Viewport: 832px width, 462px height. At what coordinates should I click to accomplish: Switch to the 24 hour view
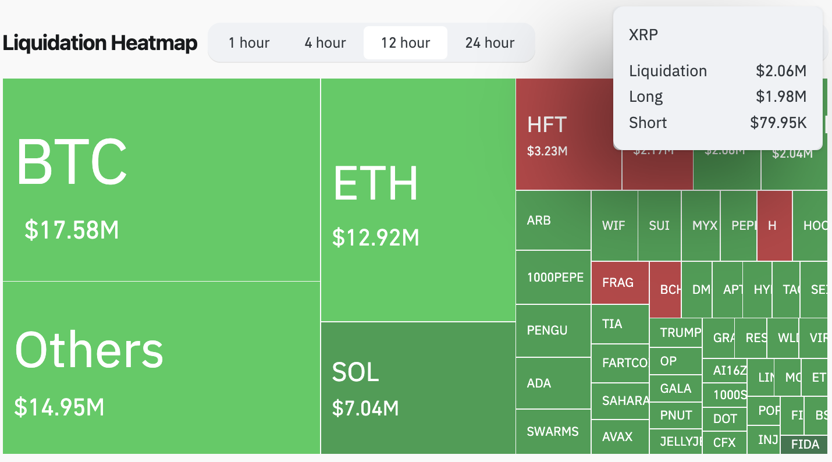pyautogui.click(x=490, y=42)
